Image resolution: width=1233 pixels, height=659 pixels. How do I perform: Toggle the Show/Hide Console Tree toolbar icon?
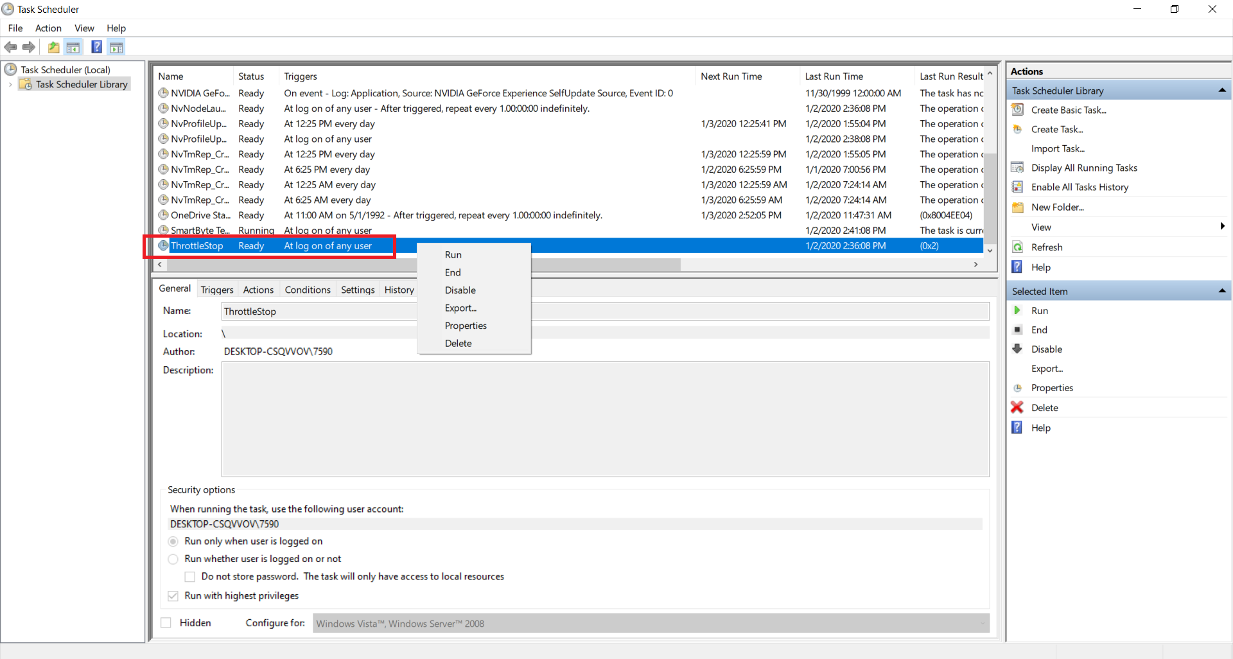pyautogui.click(x=73, y=47)
